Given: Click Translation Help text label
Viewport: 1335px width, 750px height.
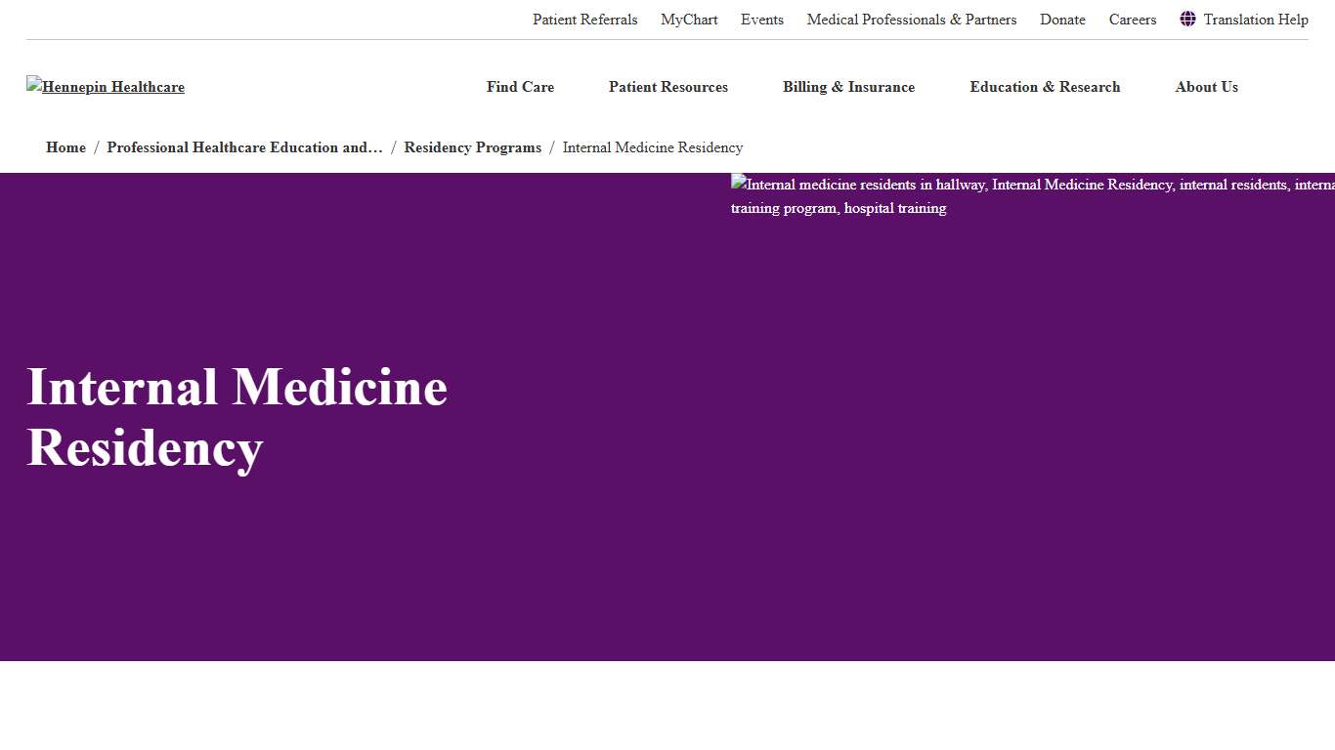Looking at the screenshot, I should pos(1256,20).
